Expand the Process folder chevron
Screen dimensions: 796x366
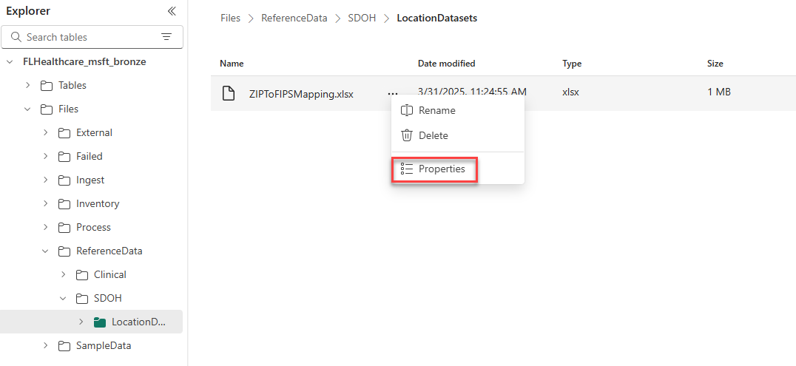(46, 227)
